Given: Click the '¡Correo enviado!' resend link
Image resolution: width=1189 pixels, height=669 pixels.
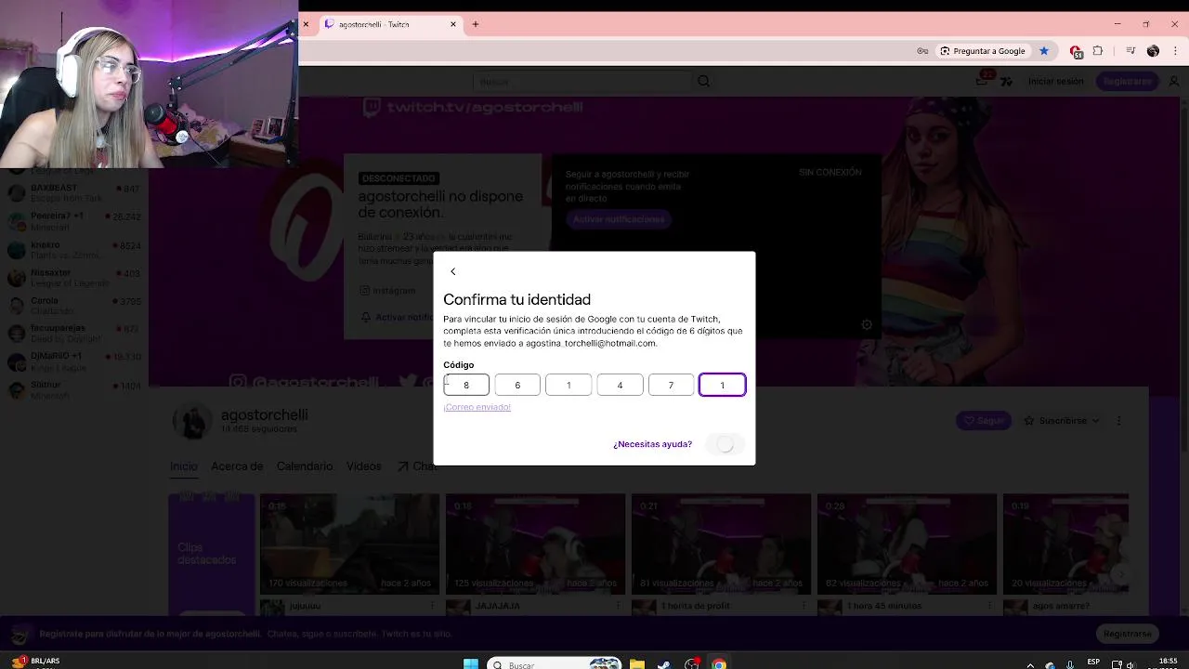Looking at the screenshot, I should click(477, 407).
